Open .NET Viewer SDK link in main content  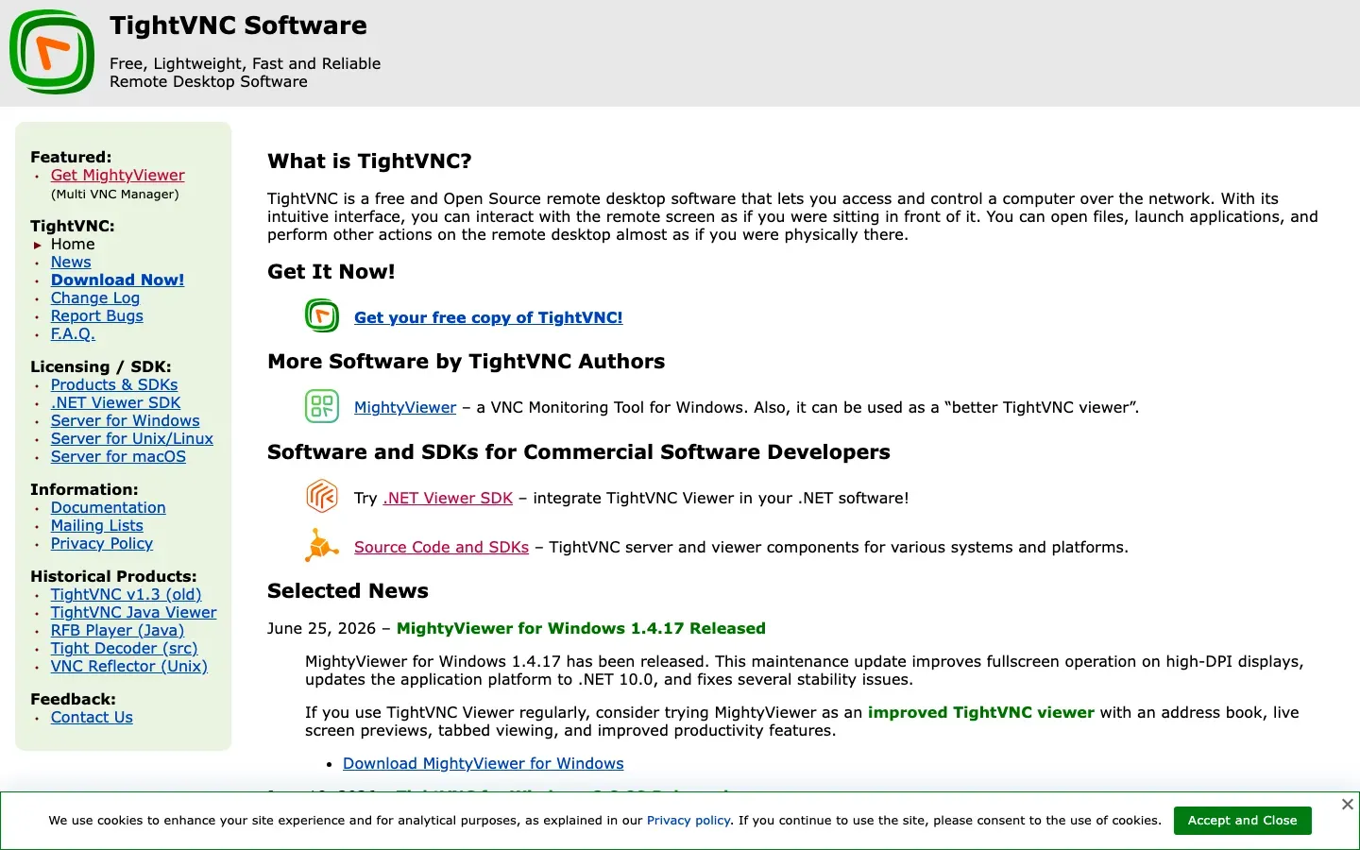click(x=448, y=498)
